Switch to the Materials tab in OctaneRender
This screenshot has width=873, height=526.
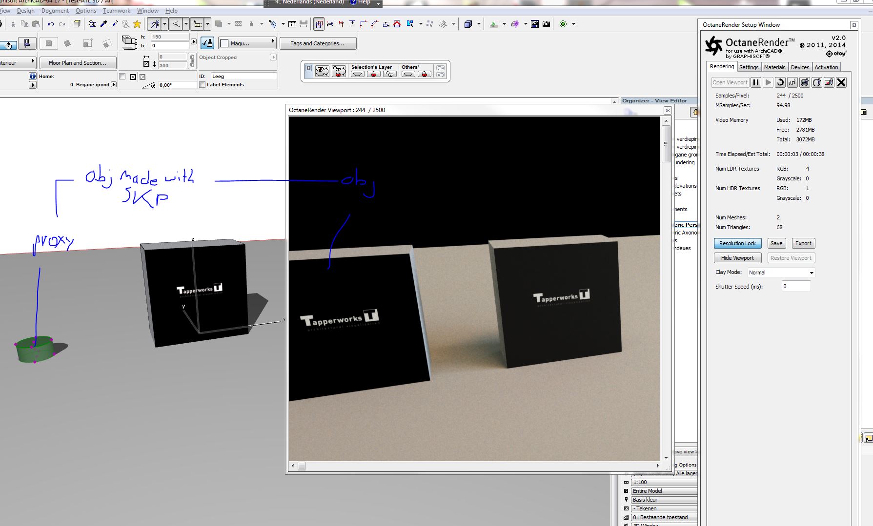tap(774, 67)
